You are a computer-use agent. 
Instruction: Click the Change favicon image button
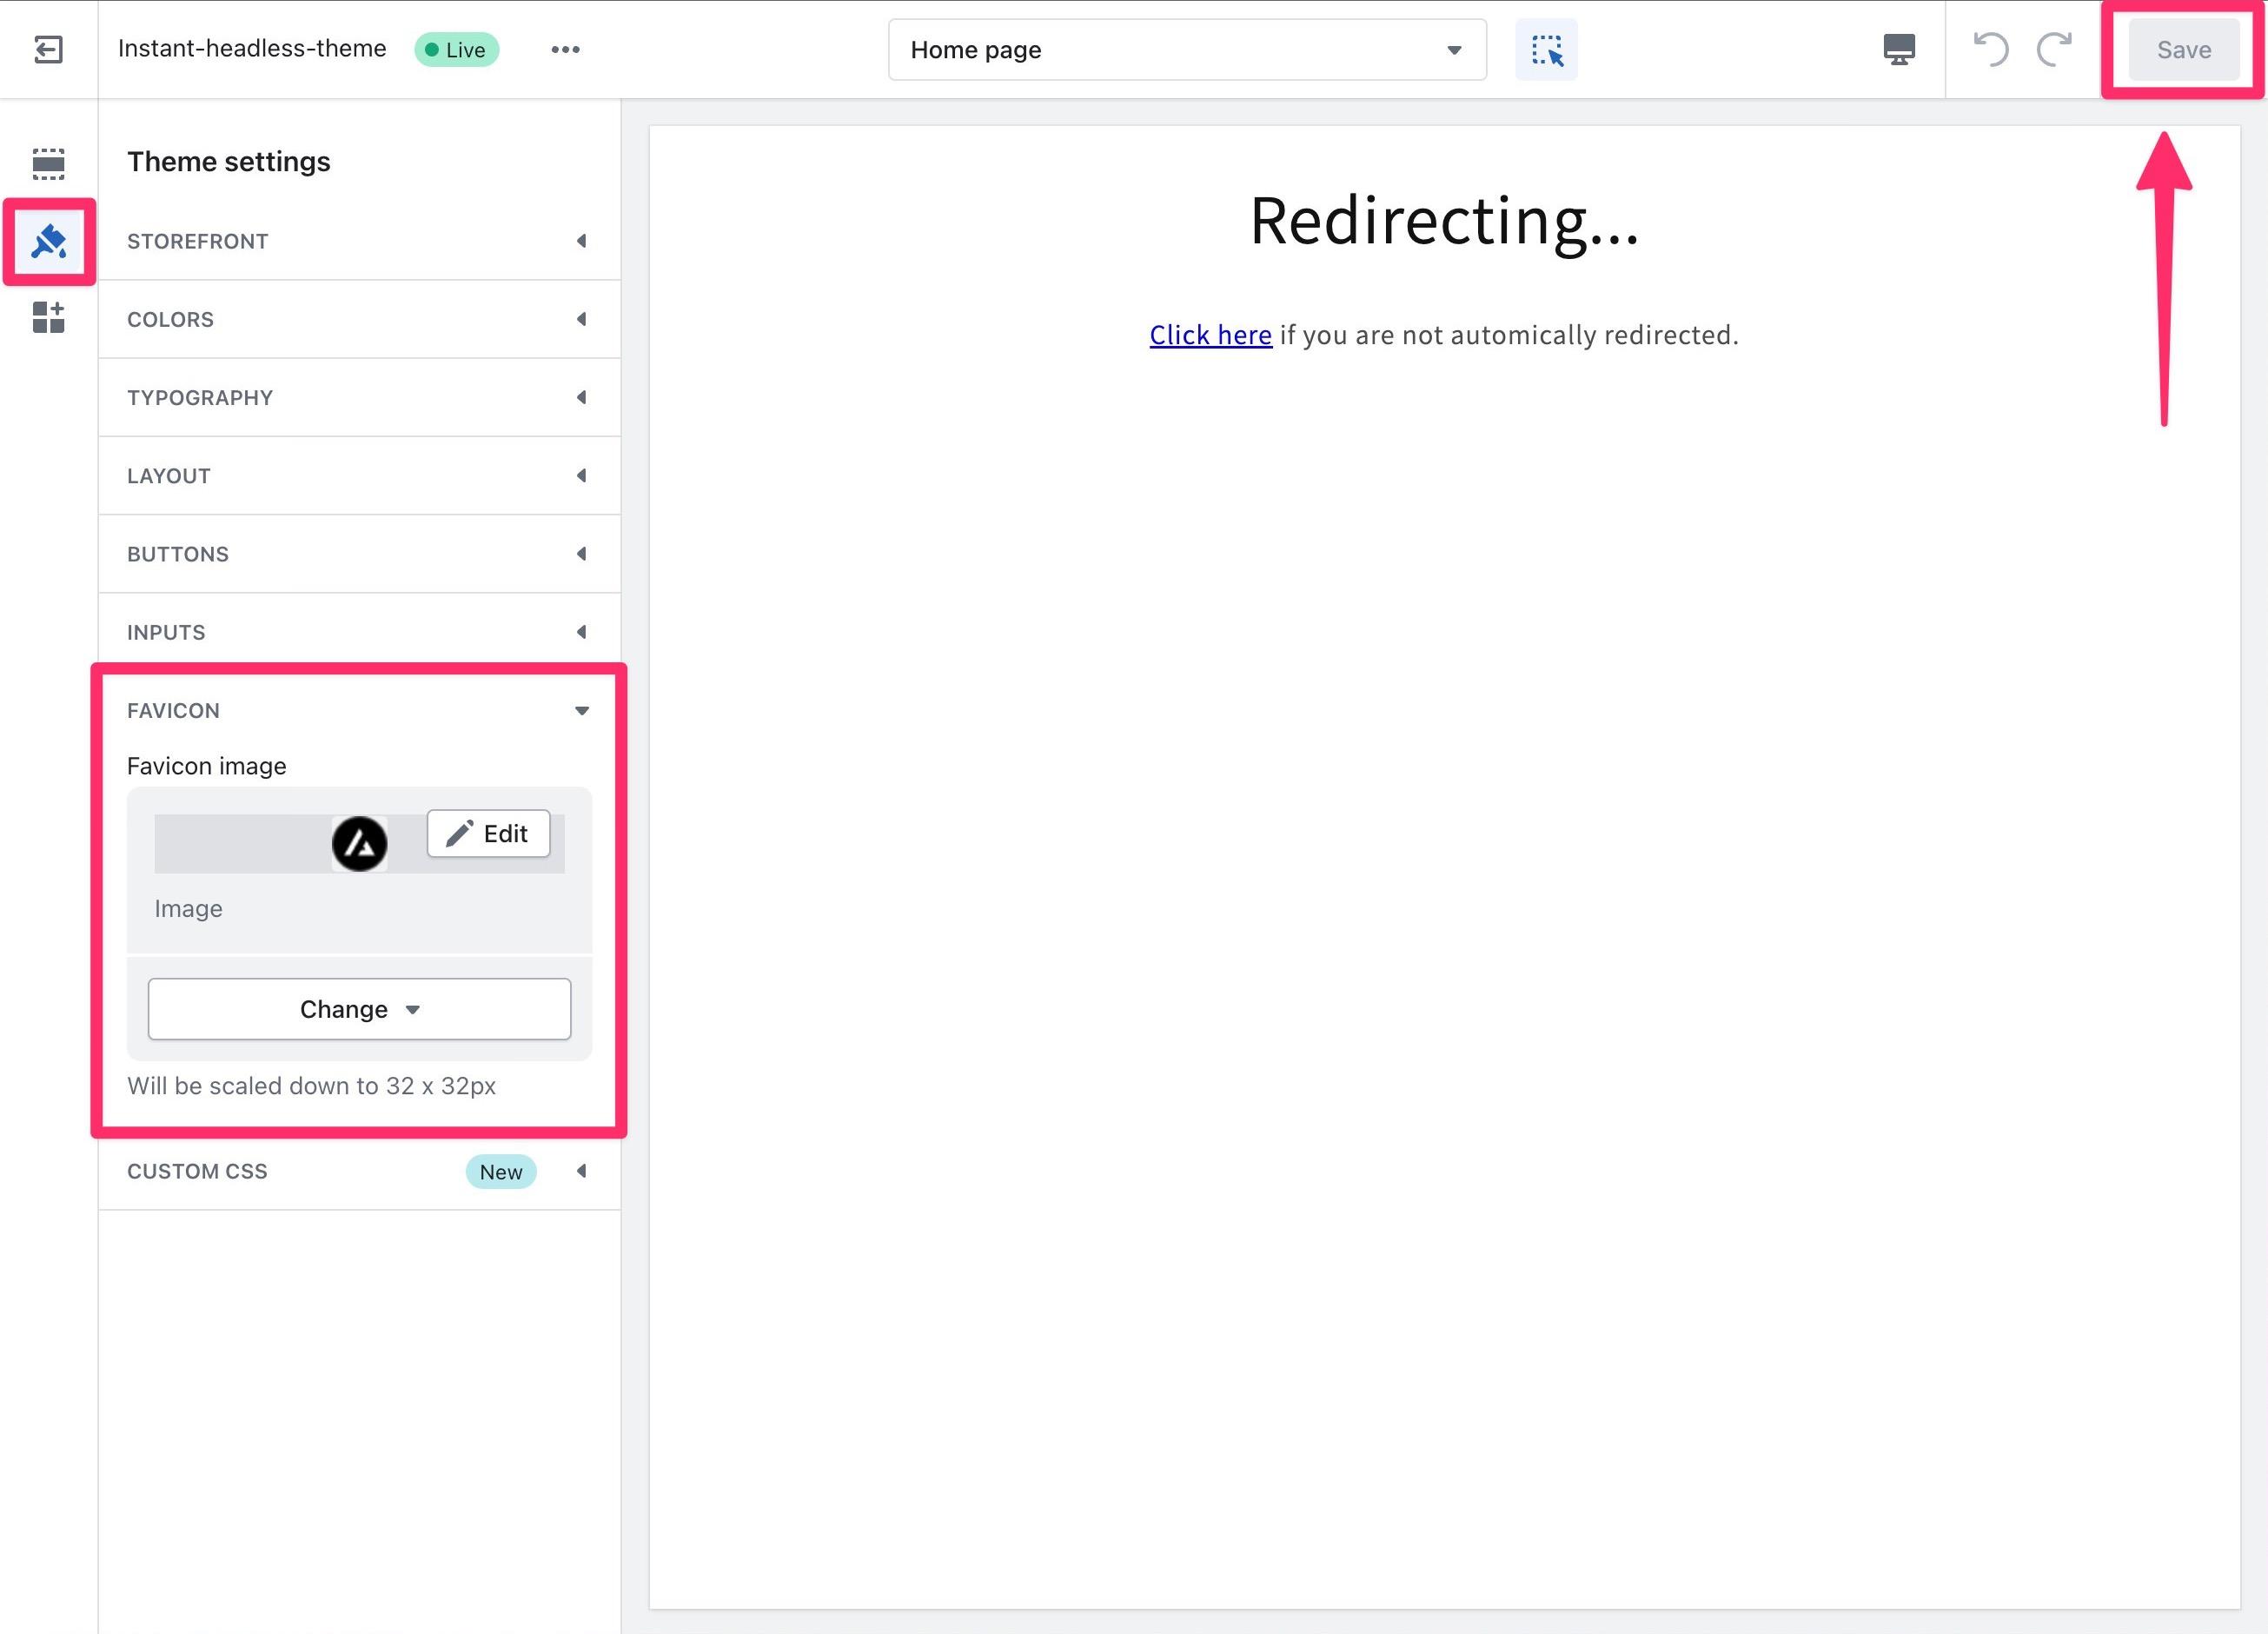click(x=361, y=1009)
